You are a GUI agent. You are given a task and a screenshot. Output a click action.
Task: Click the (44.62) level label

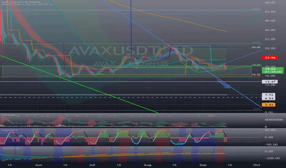coord(256,9)
